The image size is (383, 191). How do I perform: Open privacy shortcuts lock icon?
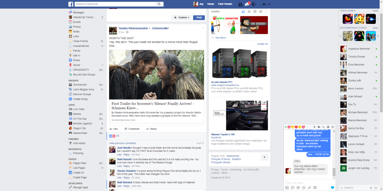[x=264, y=4]
